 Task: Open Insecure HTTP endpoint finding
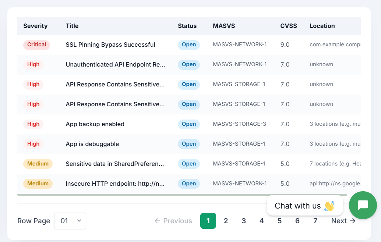[115, 184]
